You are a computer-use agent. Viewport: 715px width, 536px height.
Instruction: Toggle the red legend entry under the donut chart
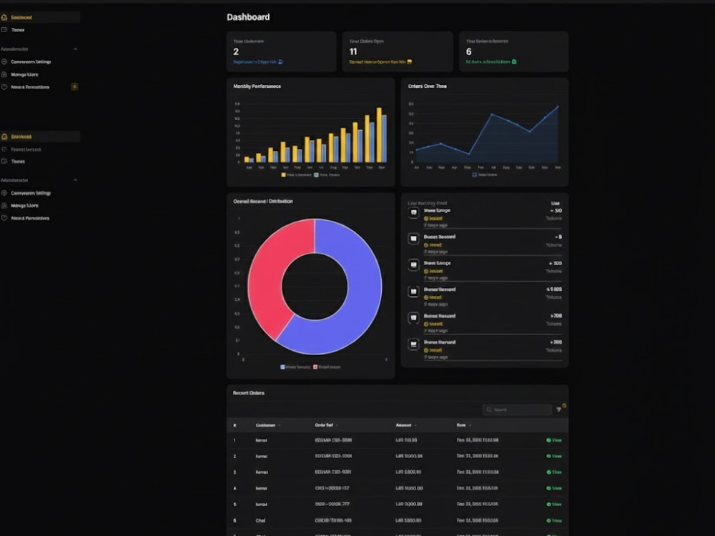[x=327, y=367]
